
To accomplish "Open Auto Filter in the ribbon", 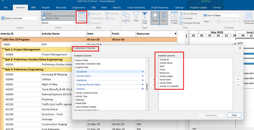I will pyautogui.click(x=145, y=18).
